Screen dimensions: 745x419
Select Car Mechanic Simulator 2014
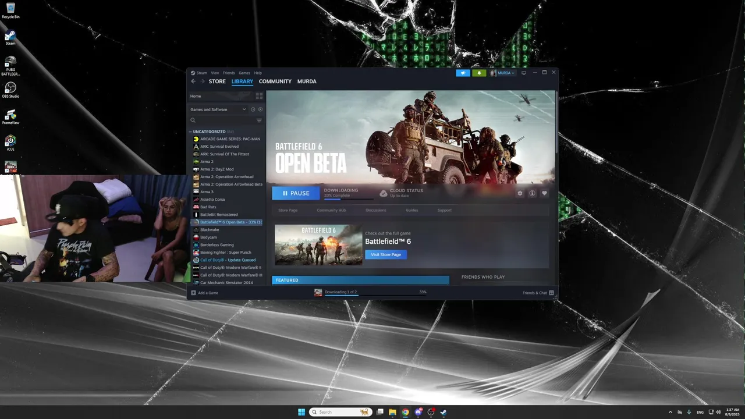[226, 283]
